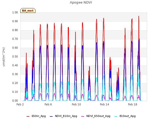The height and width of the screenshot is (121, 162).
Task: Click the red 650in_Apg legend swatch
Action: 28,116
